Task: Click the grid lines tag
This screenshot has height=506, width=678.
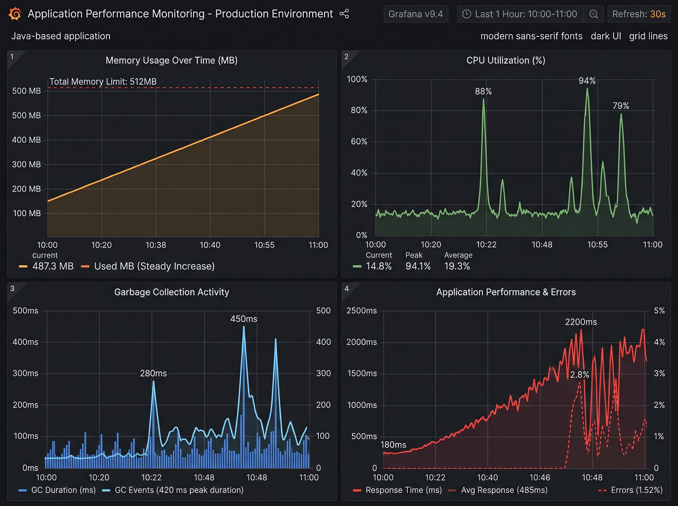Action: coord(648,36)
